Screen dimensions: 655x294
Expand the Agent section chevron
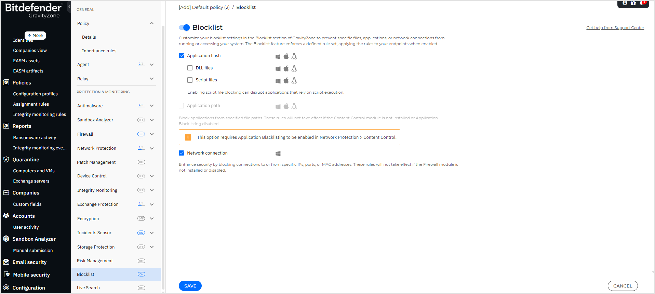click(152, 65)
